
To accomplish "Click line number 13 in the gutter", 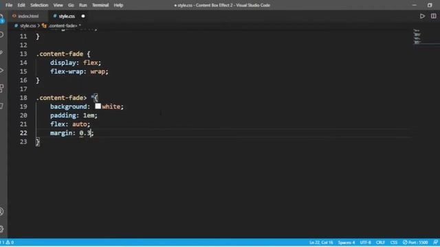I will 23,54.
